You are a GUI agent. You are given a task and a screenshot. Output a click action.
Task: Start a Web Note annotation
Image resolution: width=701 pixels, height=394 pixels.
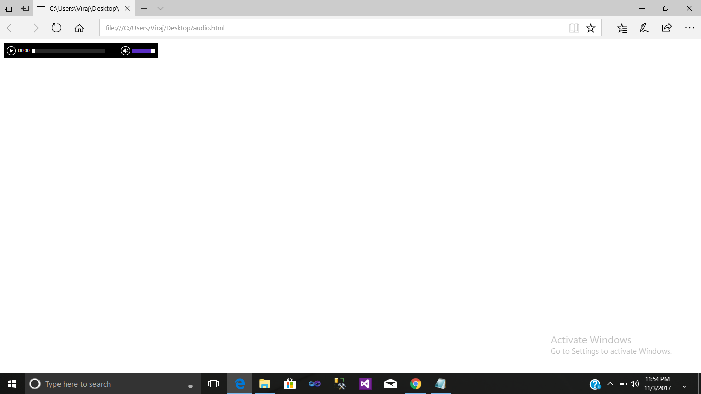tap(644, 28)
